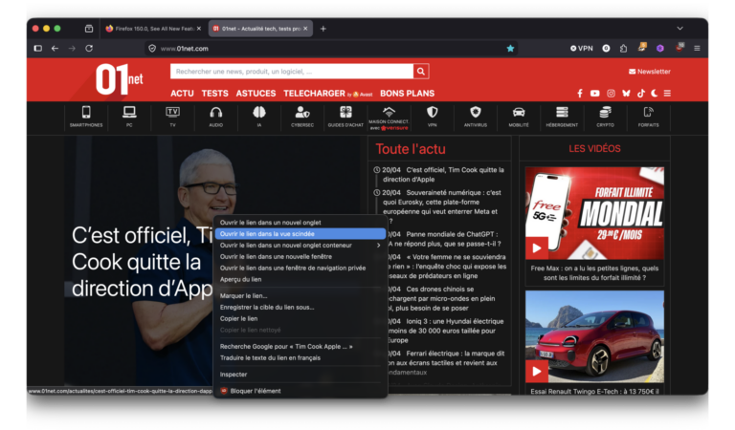The width and height of the screenshot is (735, 430).
Task: Select Copier le lien
Action: [x=301, y=318]
